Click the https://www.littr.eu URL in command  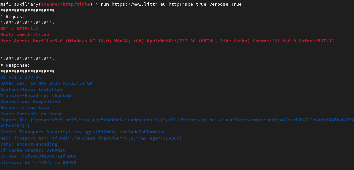139,4
